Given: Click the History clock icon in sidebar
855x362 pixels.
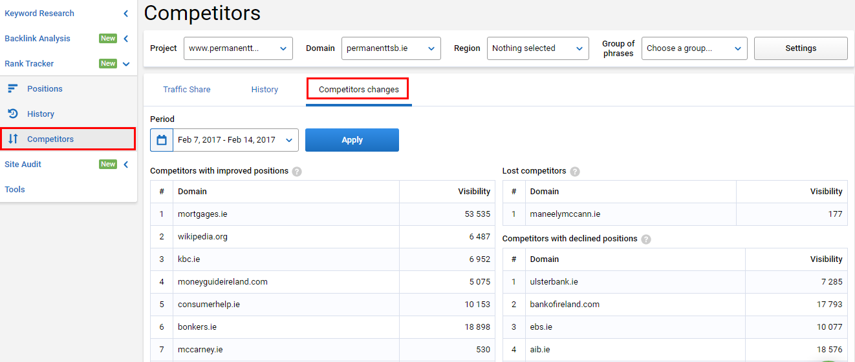Looking at the screenshot, I should click(x=13, y=114).
